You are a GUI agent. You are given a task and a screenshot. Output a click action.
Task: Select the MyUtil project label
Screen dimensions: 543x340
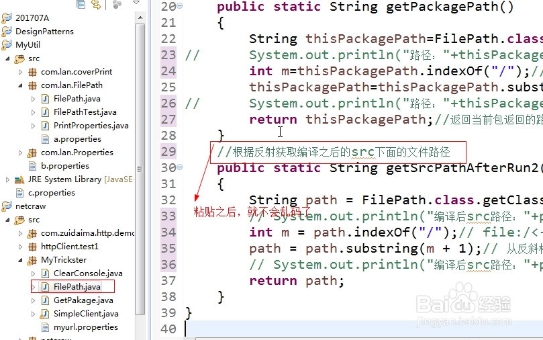coord(28,45)
